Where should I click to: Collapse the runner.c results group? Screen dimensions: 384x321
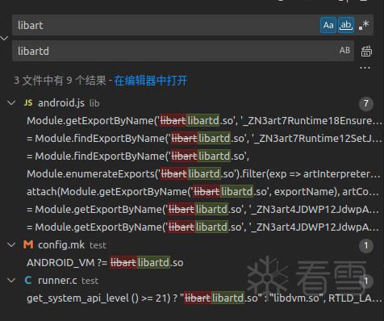pos(11,281)
